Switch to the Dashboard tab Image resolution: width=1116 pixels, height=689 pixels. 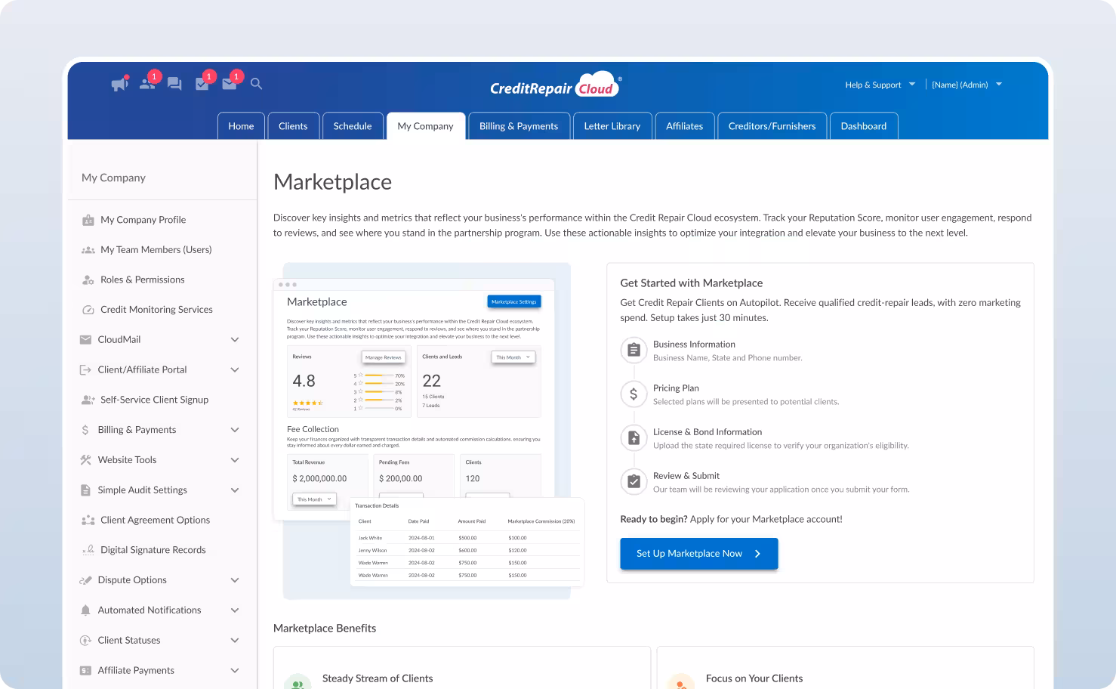coord(864,126)
